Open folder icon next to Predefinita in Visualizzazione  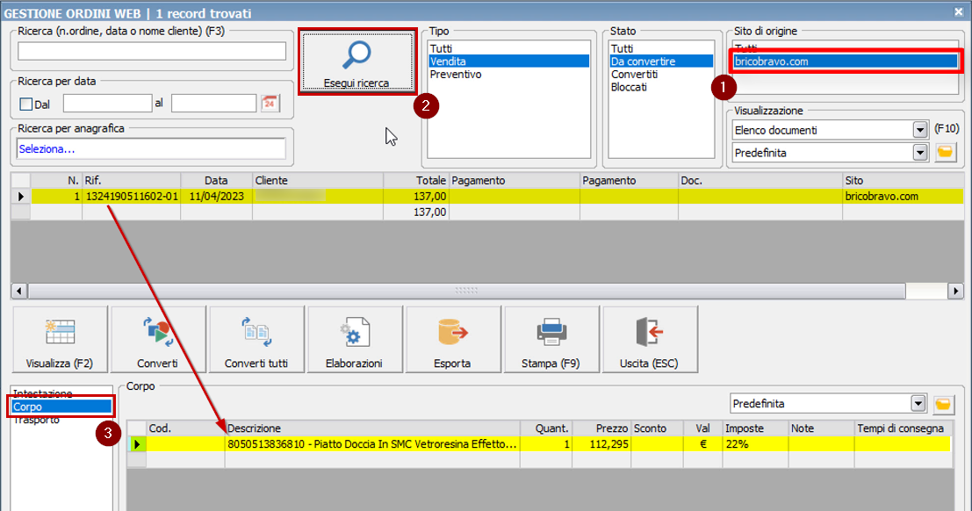coord(946,152)
